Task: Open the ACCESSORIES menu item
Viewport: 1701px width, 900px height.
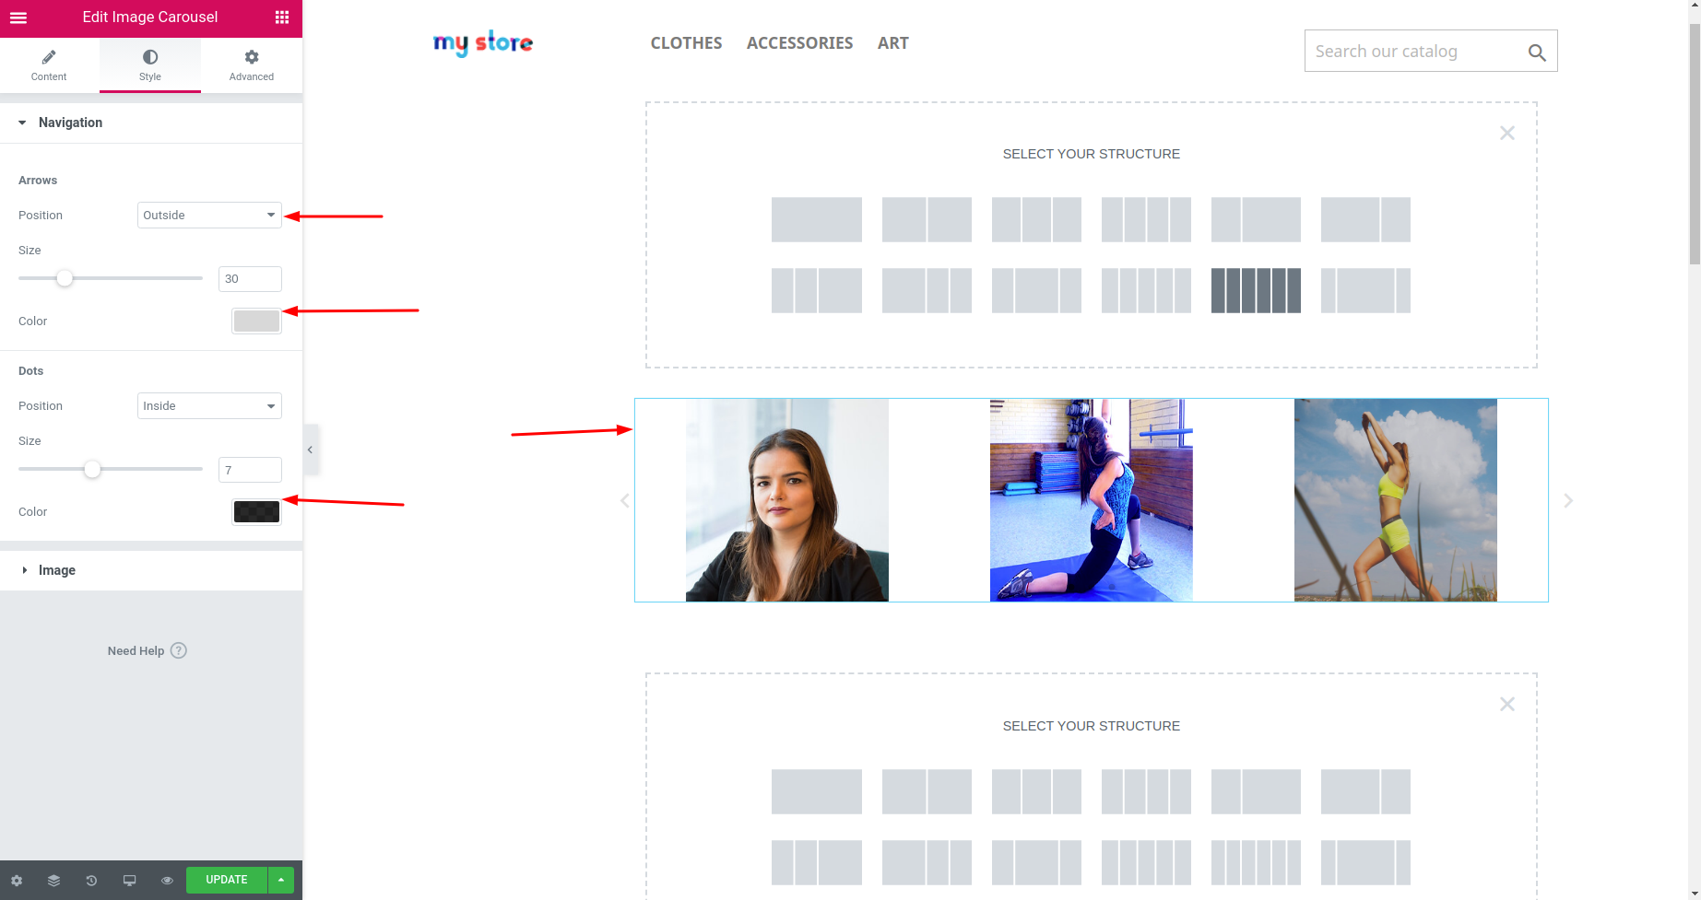Action: coord(799,43)
